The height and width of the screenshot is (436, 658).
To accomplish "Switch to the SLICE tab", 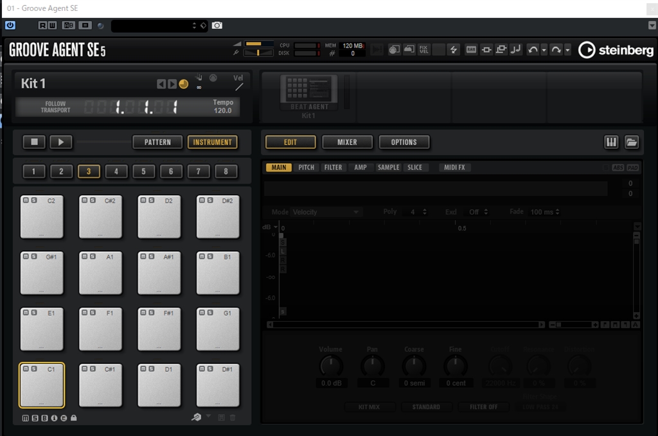I will (x=414, y=168).
